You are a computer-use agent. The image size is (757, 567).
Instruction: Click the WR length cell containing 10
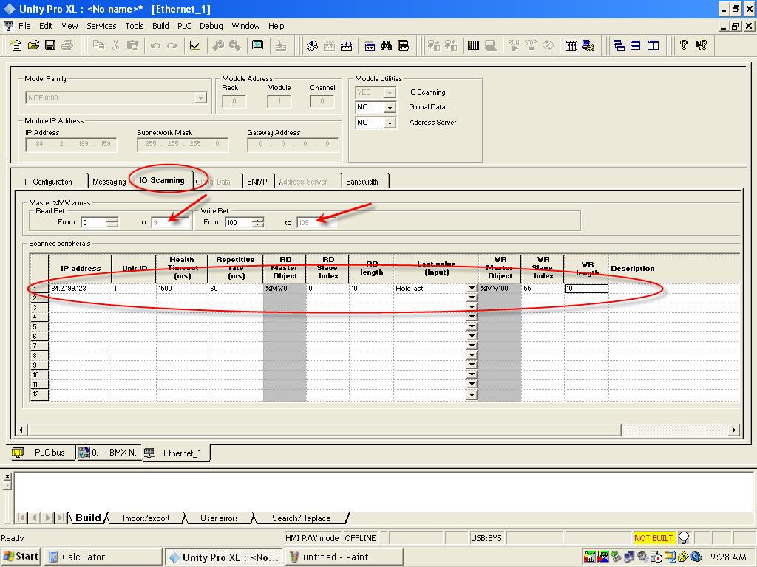coord(586,289)
